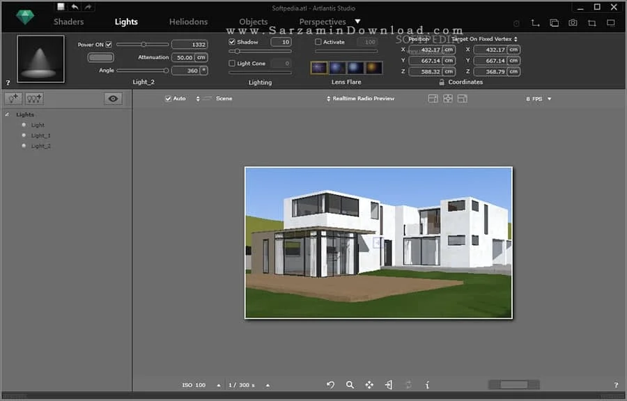
Task: Open the Target On Fixed Vertex dropdown
Action: click(484, 39)
